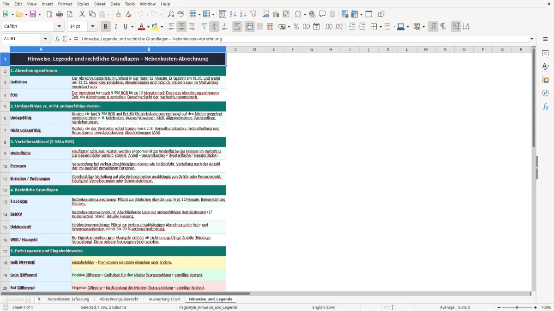Select the Sort Ascending icon
The image size is (554, 311).
pos(233,14)
